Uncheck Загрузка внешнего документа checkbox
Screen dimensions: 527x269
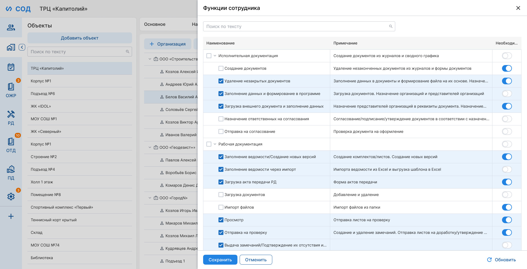(x=221, y=106)
